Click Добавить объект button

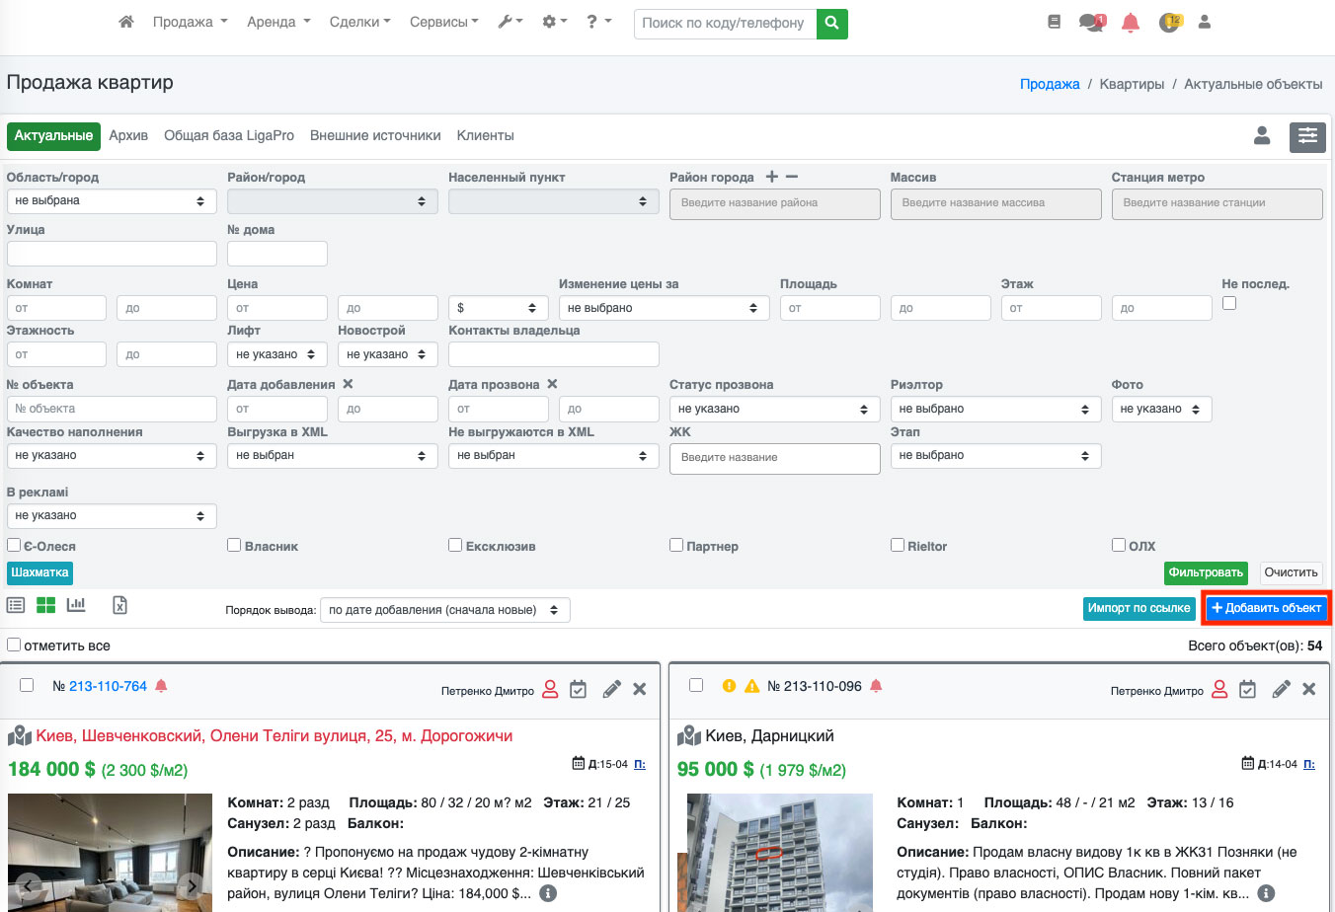pyautogui.click(x=1266, y=608)
